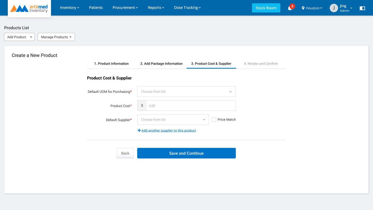Click the Save and Continue button
The height and width of the screenshot is (210, 373).
[x=187, y=153]
